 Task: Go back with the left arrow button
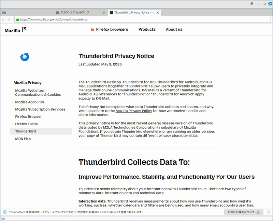pyautogui.click(x=3, y=19)
